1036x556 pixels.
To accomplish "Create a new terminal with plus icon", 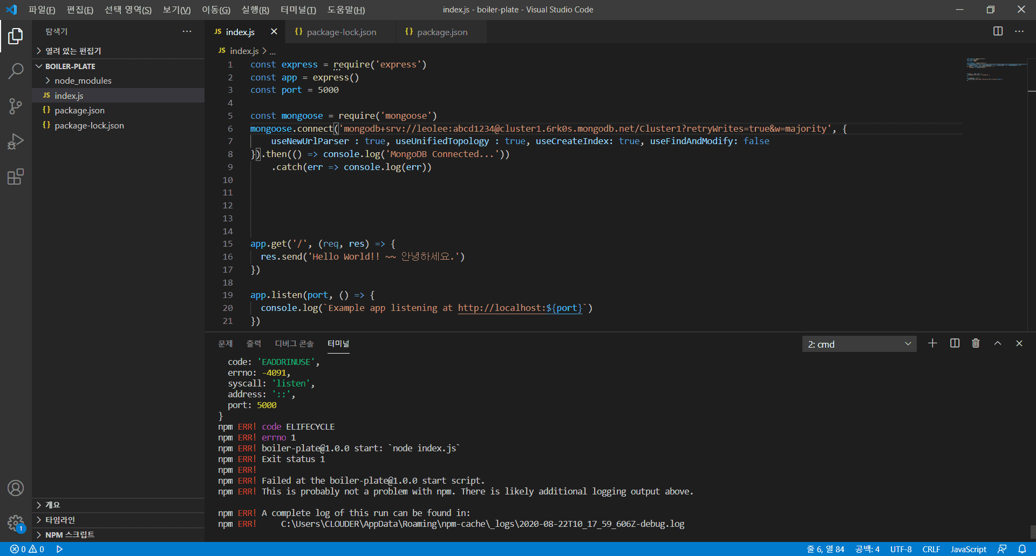I will click(x=932, y=343).
